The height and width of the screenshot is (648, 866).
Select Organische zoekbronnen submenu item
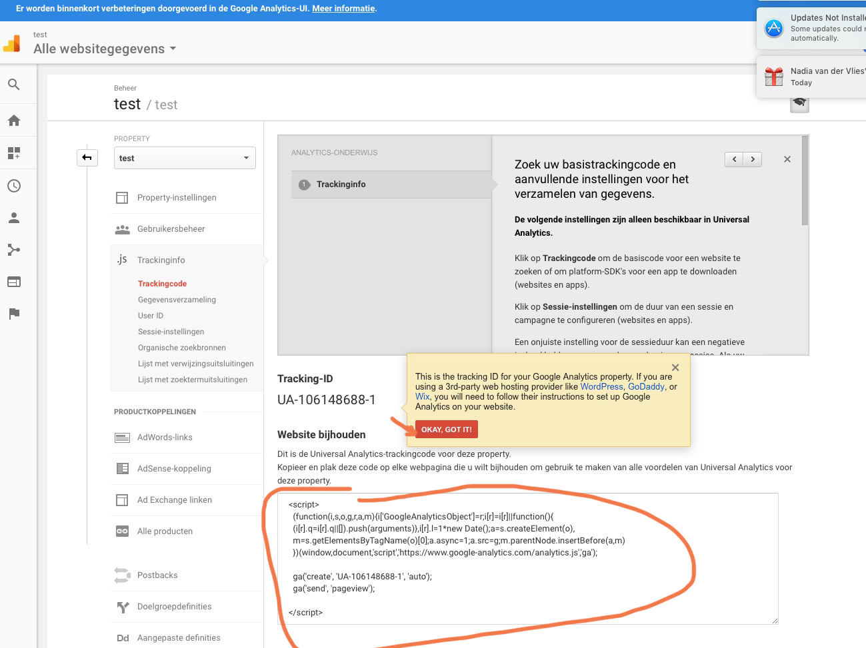pos(182,348)
